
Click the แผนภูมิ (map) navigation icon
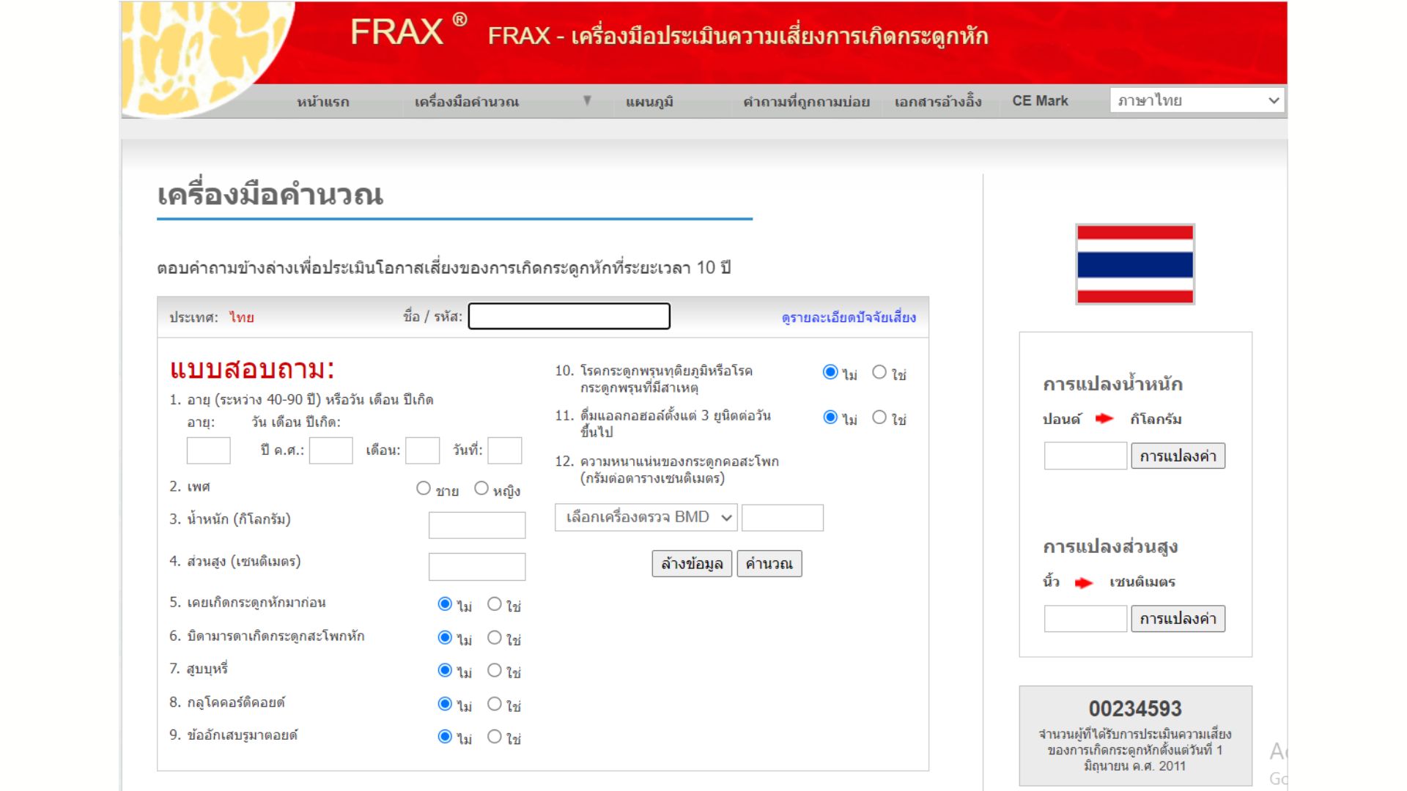click(649, 100)
